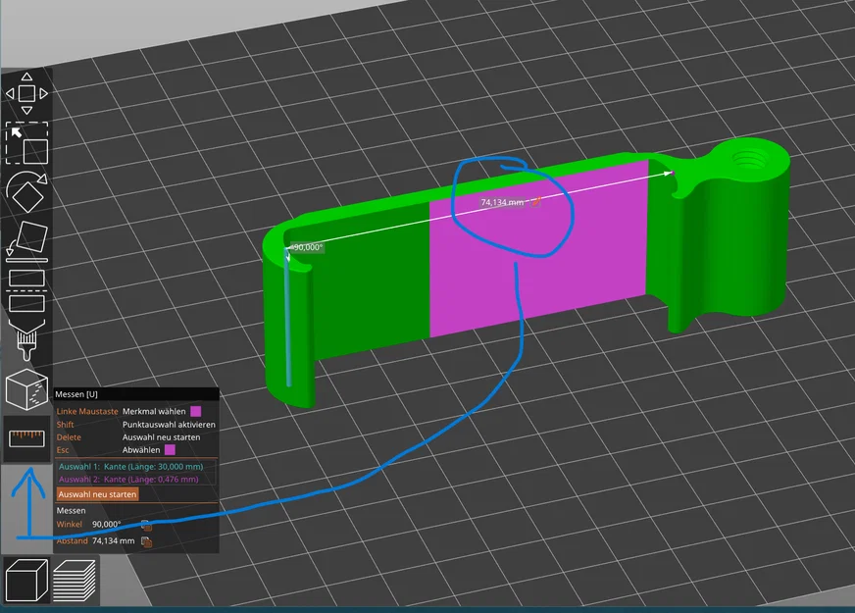Edit the 74,134 mm distance label
Screen dimensions: 855x613
coord(536,202)
